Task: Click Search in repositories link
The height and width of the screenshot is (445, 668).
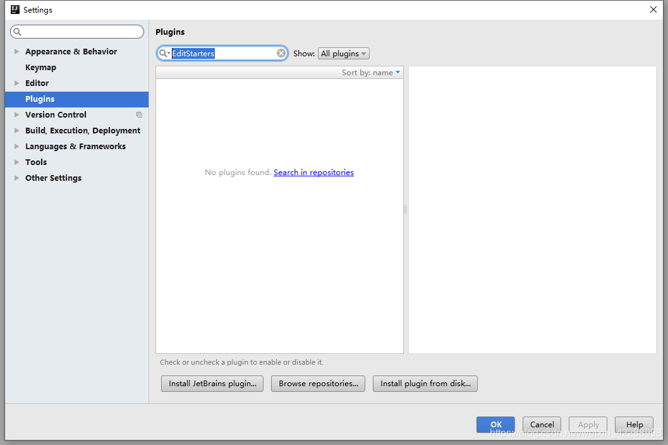Action: (313, 172)
